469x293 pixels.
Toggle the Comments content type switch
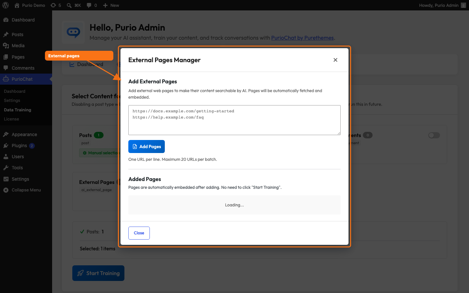click(434, 135)
